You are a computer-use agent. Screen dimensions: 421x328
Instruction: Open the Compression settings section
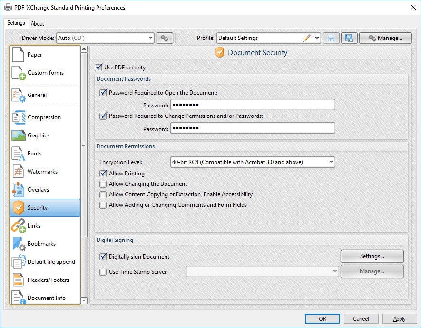[x=45, y=117]
